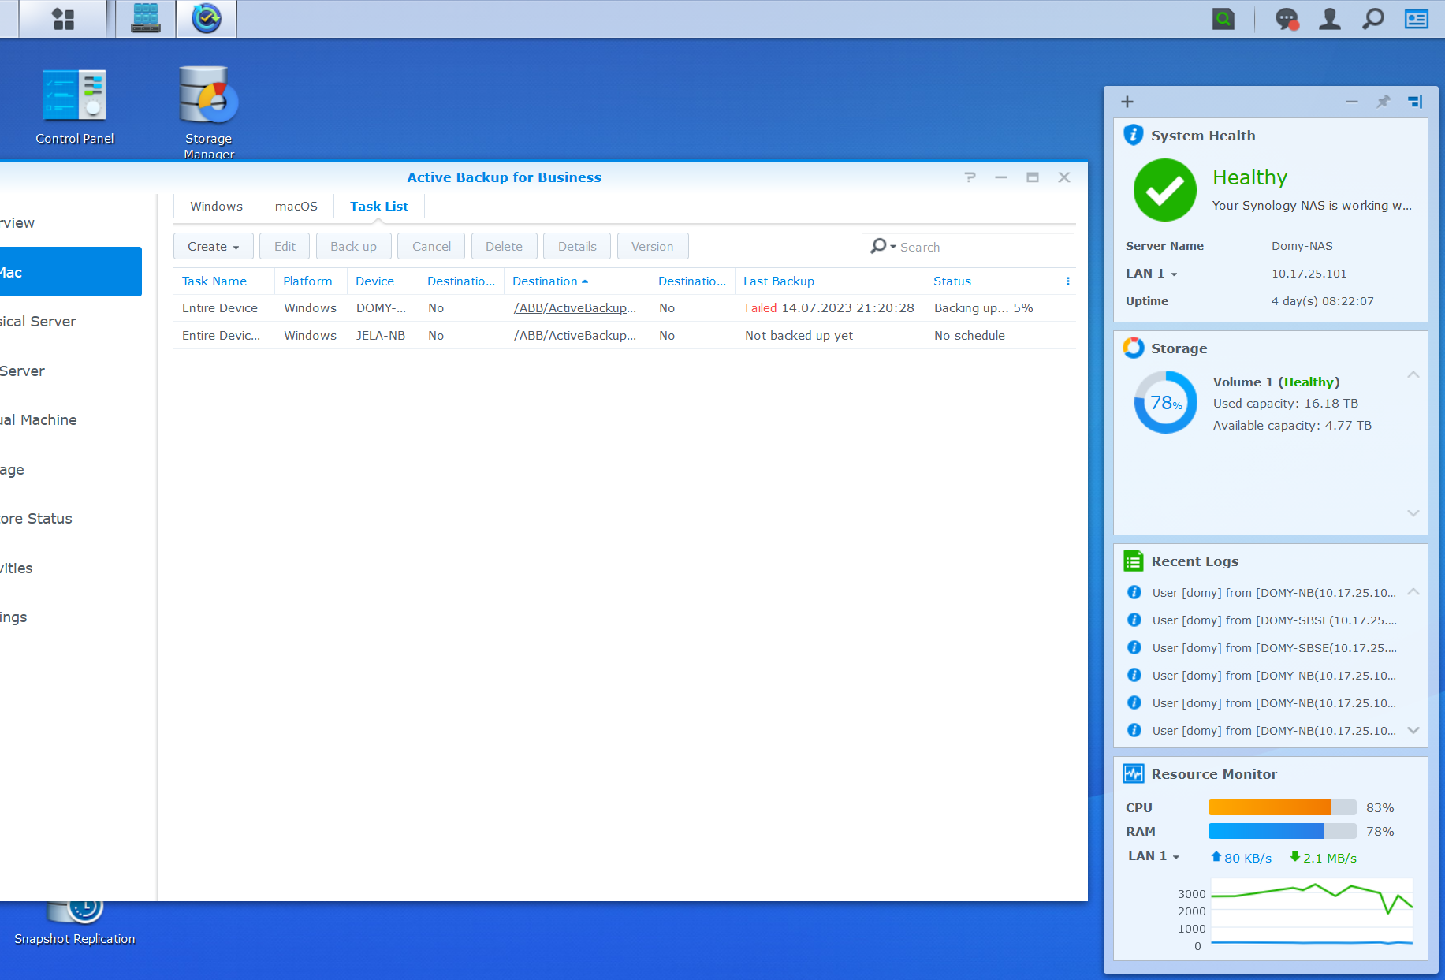This screenshot has width=1445, height=980.
Task: Expand LAN 1 dropdown in Resource Monitor
Action: pyautogui.click(x=1153, y=856)
